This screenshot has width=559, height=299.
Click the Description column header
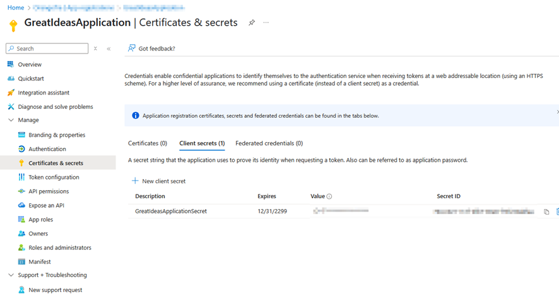(x=150, y=196)
